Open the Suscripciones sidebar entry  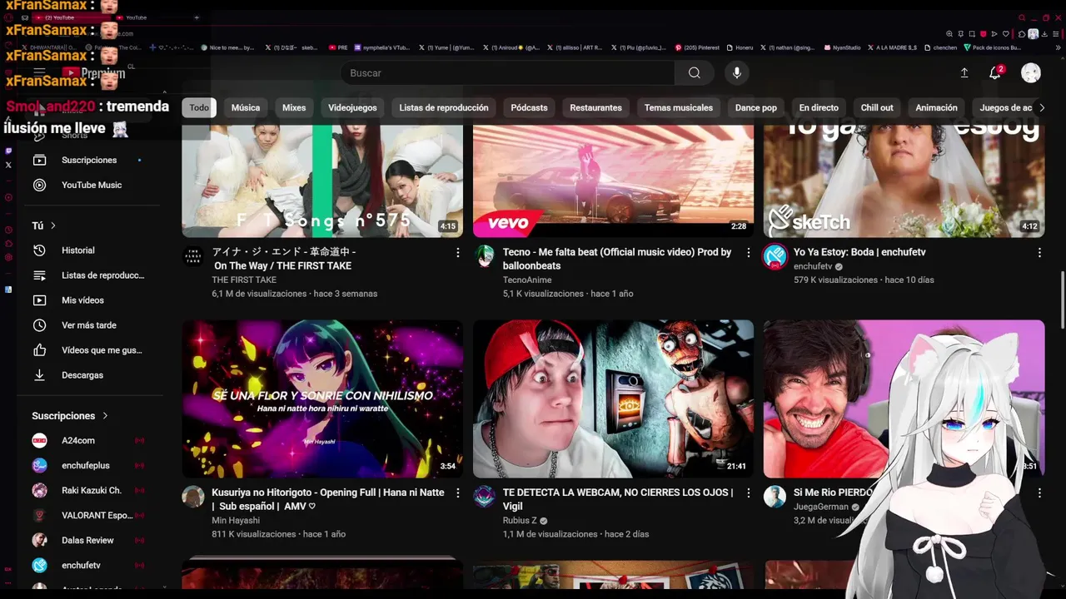coord(89,160)
